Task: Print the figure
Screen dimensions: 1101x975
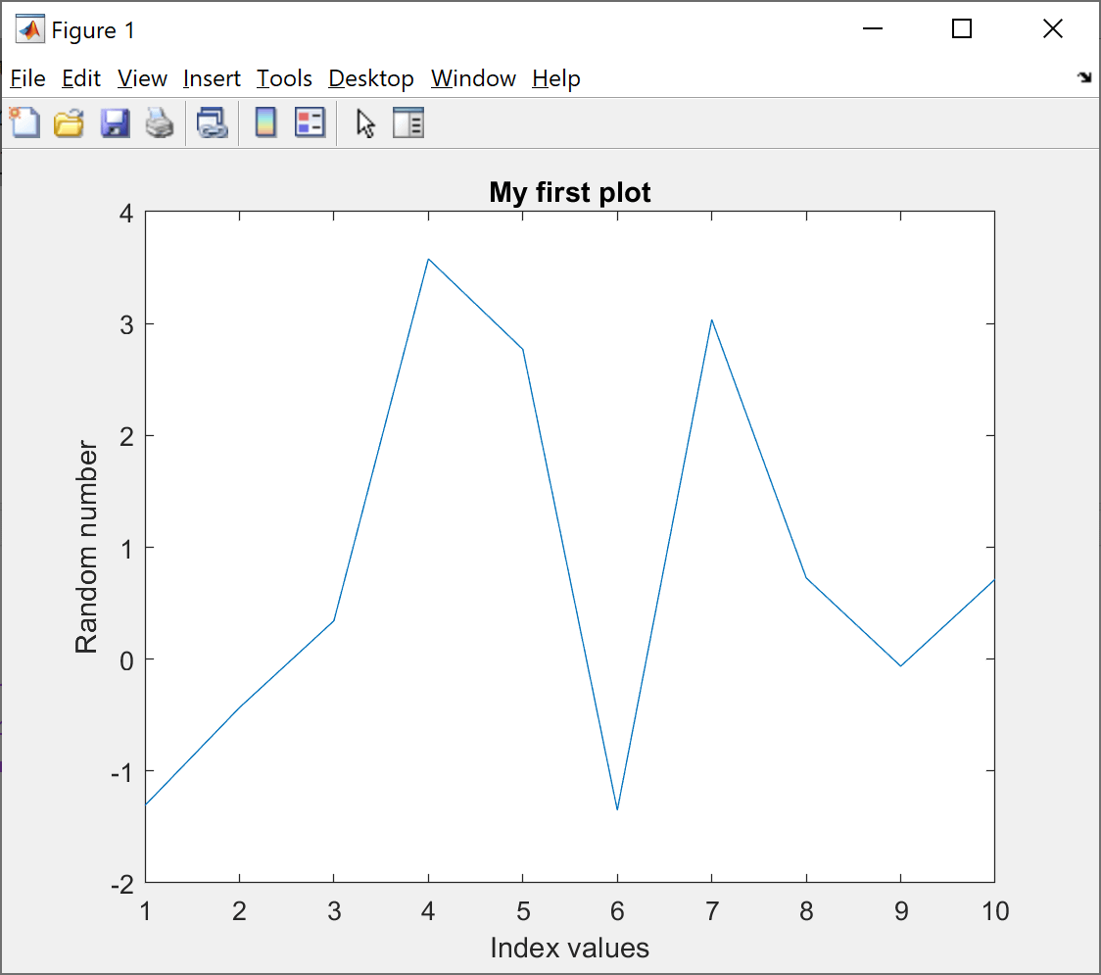Action: click(160, 122)
